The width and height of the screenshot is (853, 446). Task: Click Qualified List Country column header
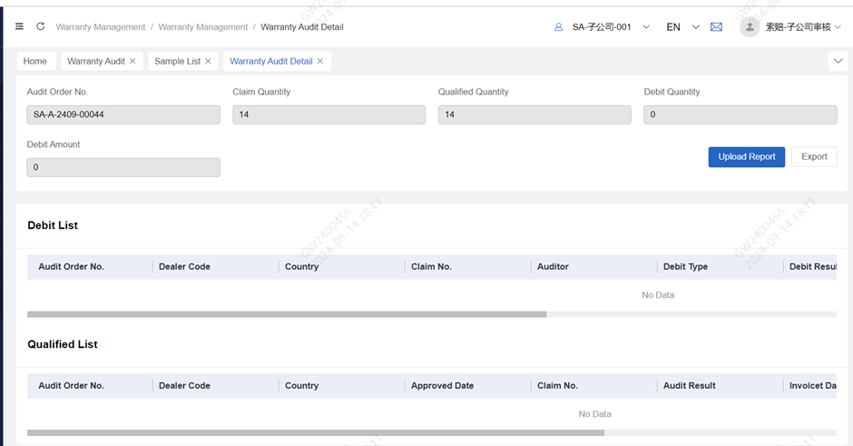click(x=302, y=385)
